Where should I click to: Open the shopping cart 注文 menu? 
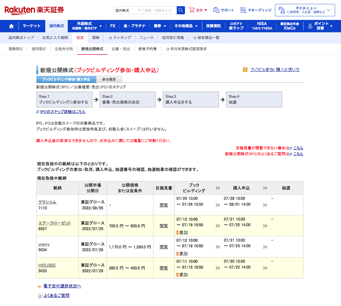tap(198, 10)
